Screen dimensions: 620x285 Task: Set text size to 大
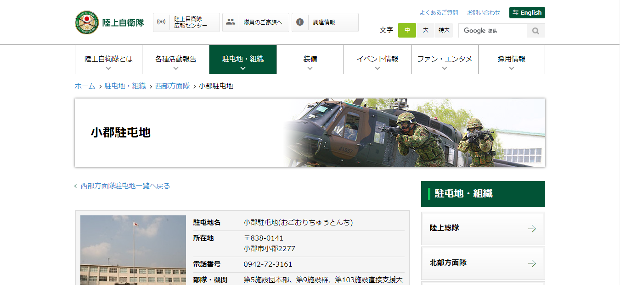coord(425,30)
